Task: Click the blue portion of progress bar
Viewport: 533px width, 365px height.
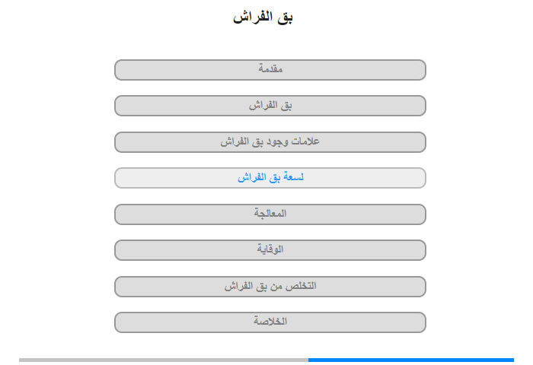Action: (411, 360)
